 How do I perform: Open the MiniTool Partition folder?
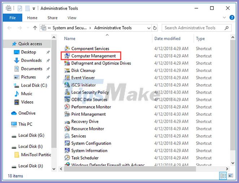(x=36, y=155)
